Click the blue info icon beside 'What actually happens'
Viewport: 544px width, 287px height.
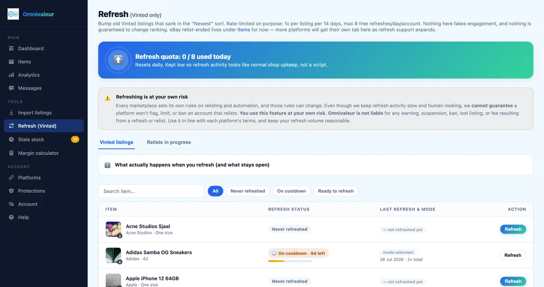coord(107,165)
